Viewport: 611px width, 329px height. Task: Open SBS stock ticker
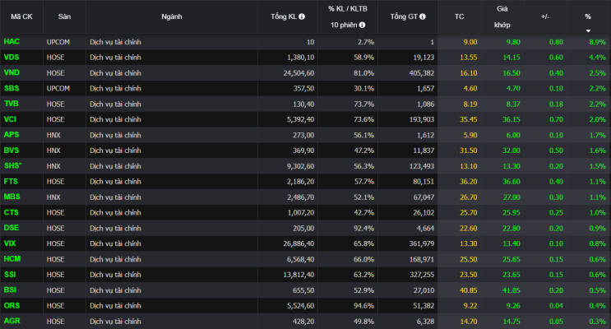[x=12, y=88]
